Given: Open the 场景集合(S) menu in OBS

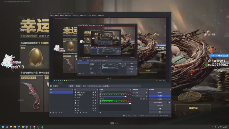Looking at the screenshot, I should click(x=83, y=16).
